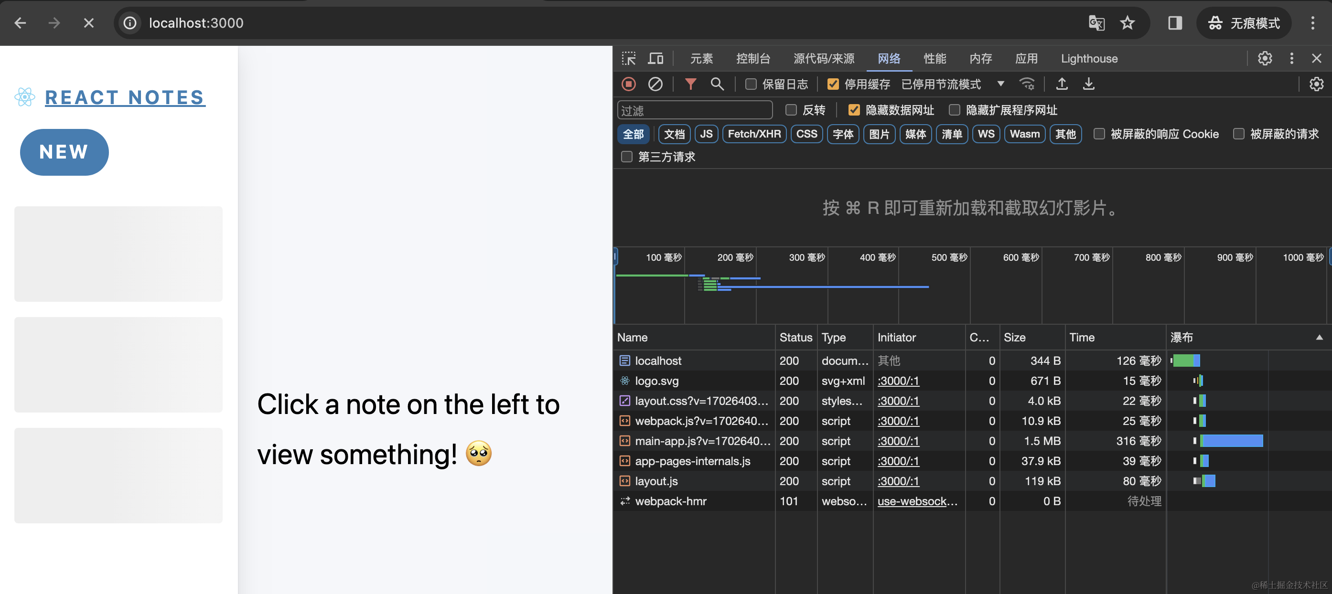Uncheck the 停用缓存 checkbox
The height and width of the screenshot is (594, 1332).
(833, 84)
